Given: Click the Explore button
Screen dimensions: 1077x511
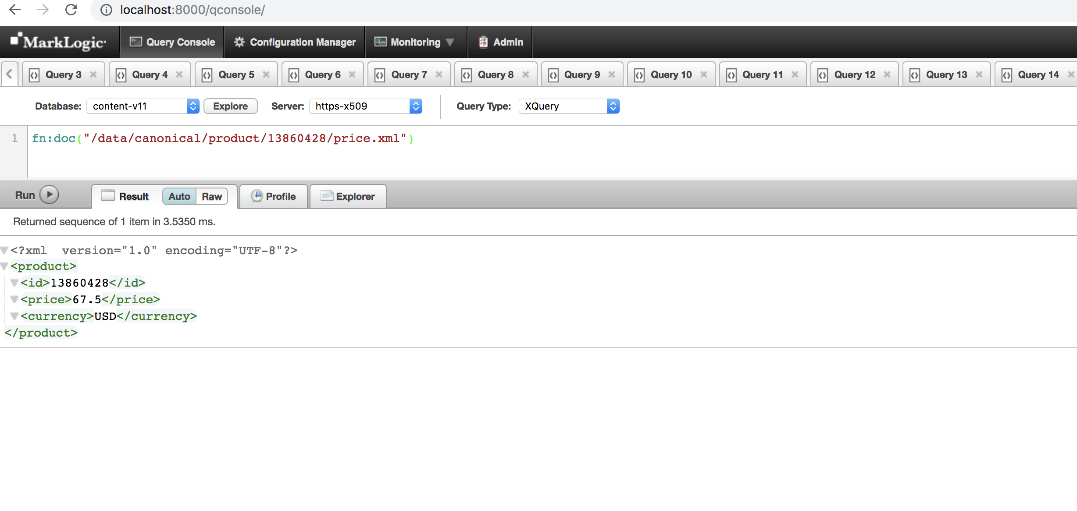Looking at the screenshot, I should [230, 106].
